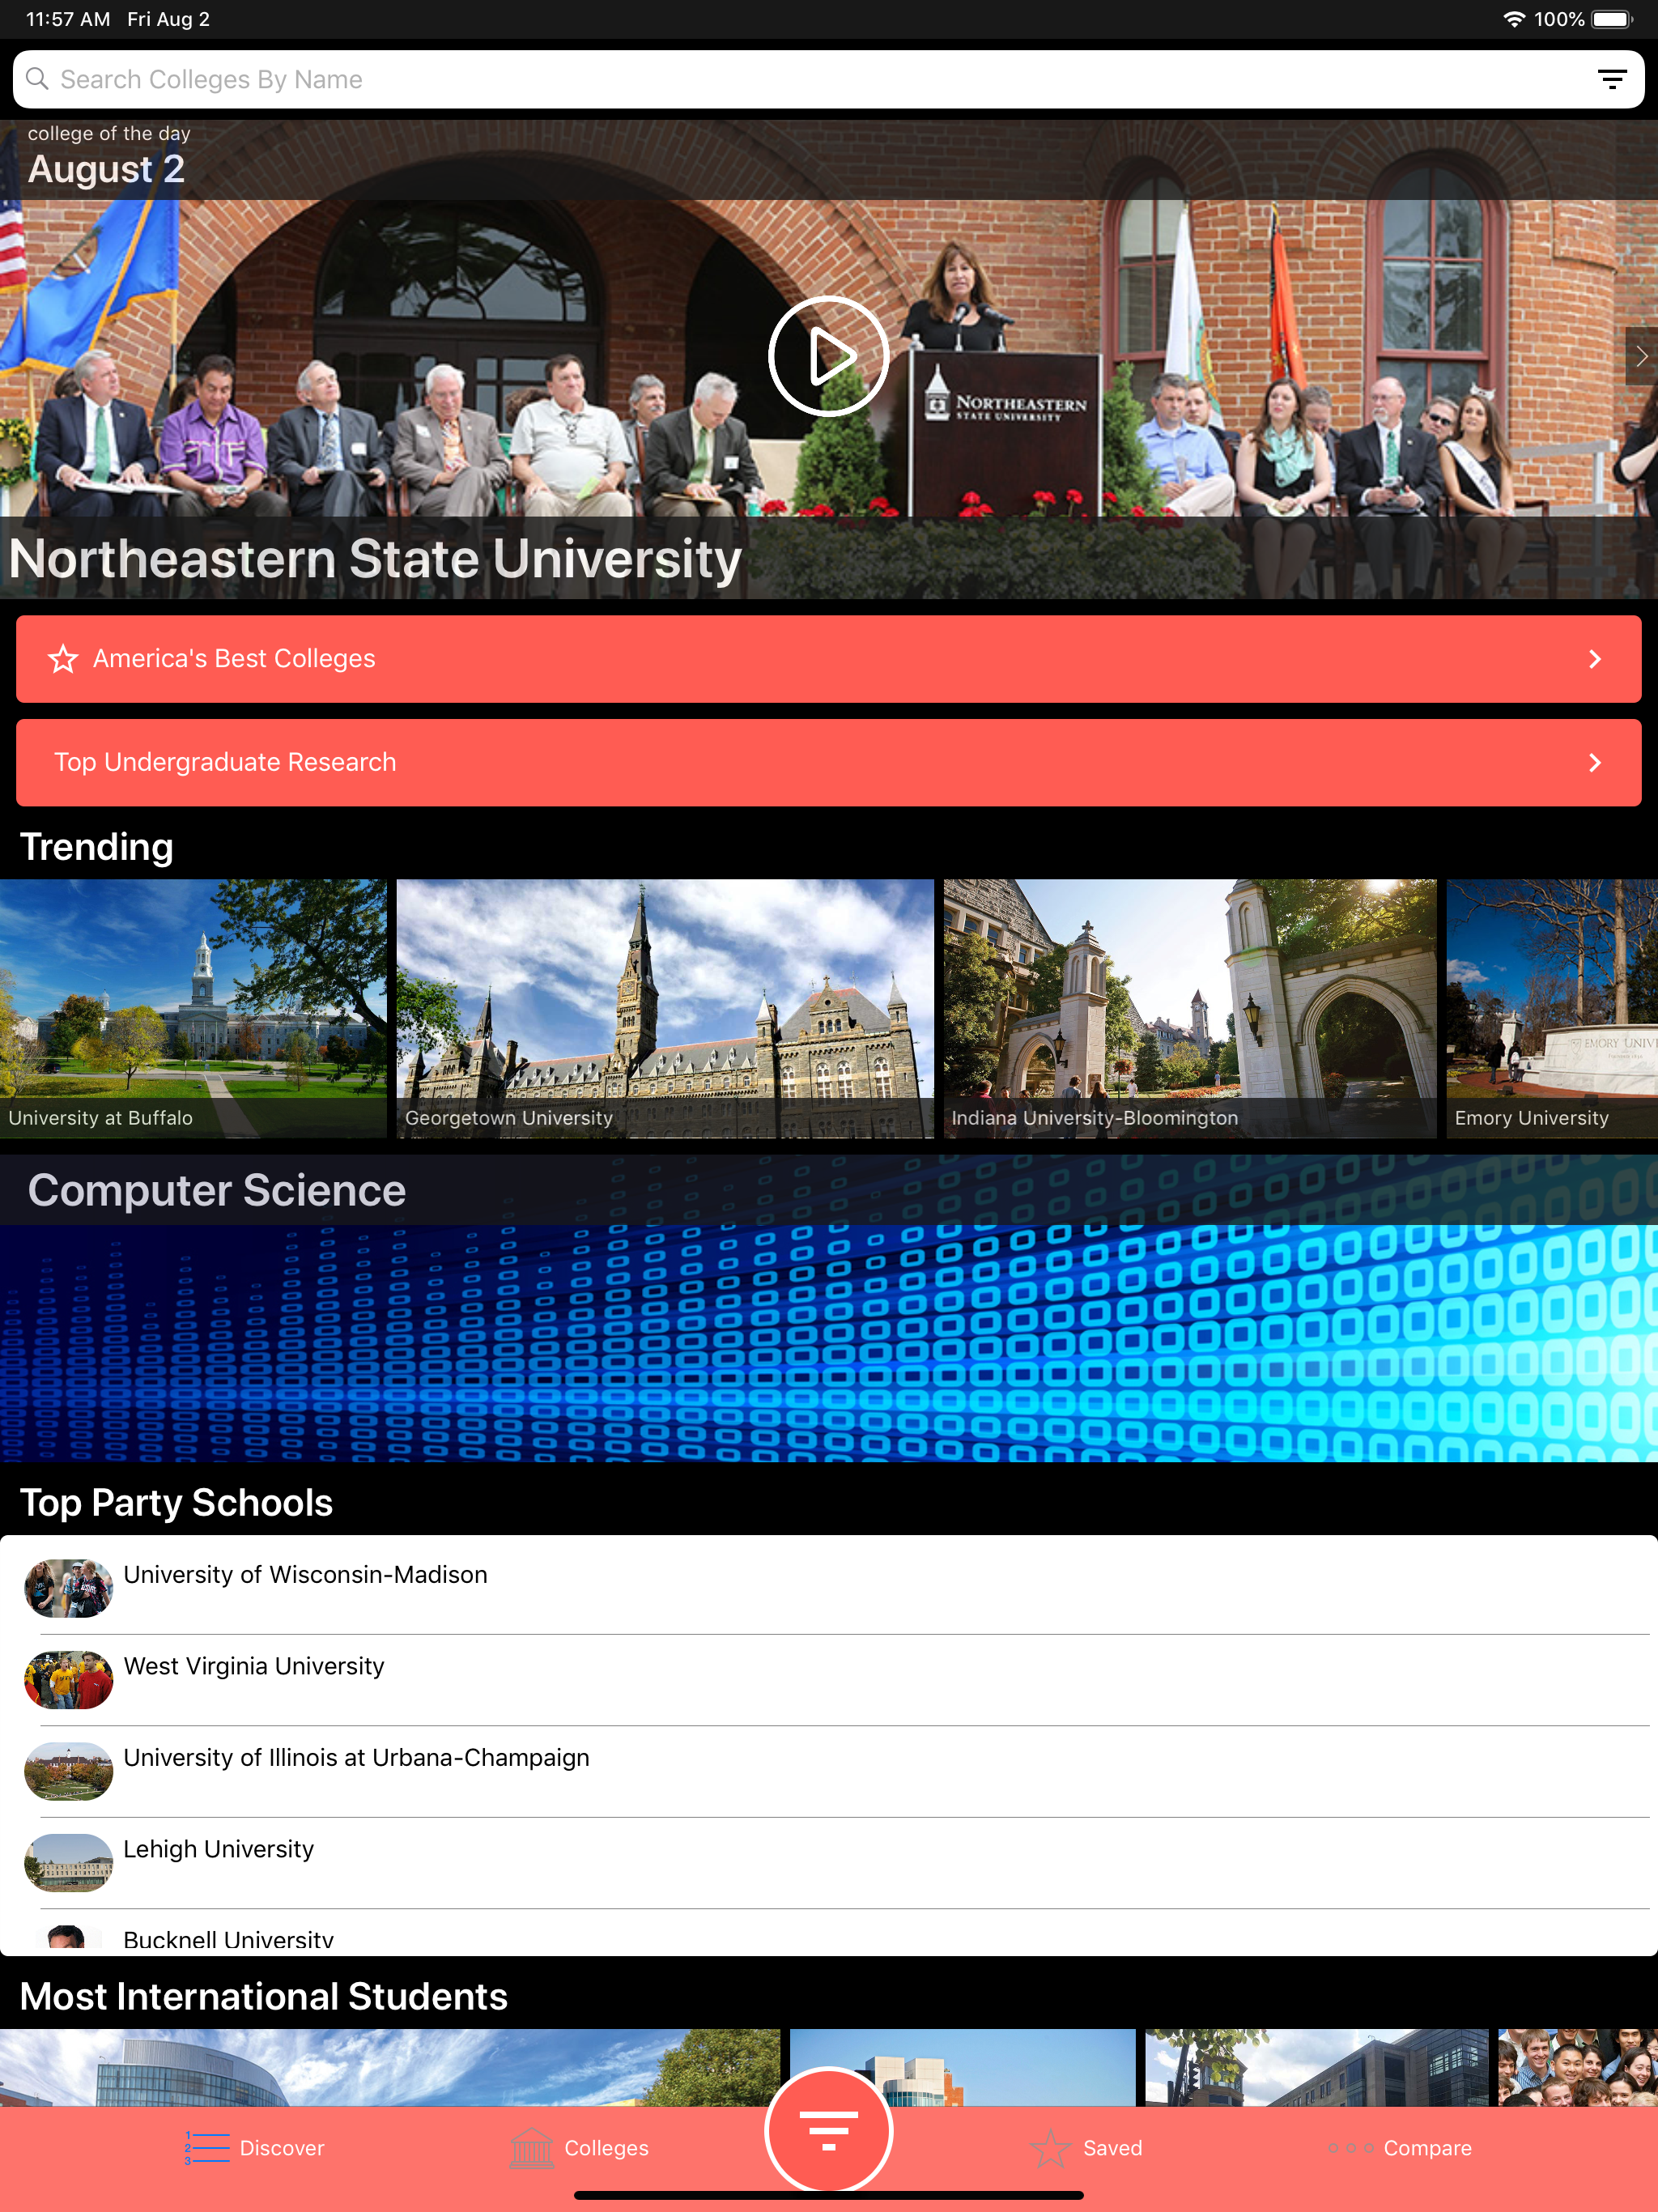This screenshot has width=1658, height=2212.
Task: Tap West Virginia University avatar photo
Action: [x=68, y=1680]
